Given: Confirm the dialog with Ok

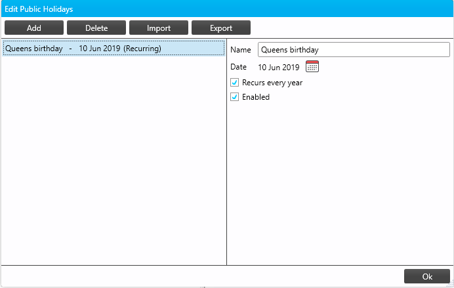Looking at the screenshot, I should coord(427,276).
